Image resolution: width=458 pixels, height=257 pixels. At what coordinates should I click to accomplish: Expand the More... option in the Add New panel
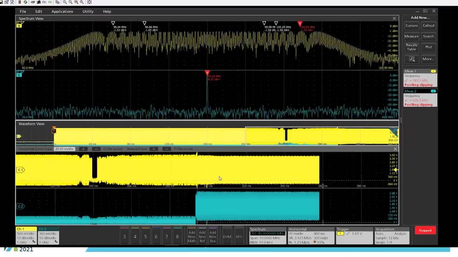pyautogui.click(x=428, y=59)
